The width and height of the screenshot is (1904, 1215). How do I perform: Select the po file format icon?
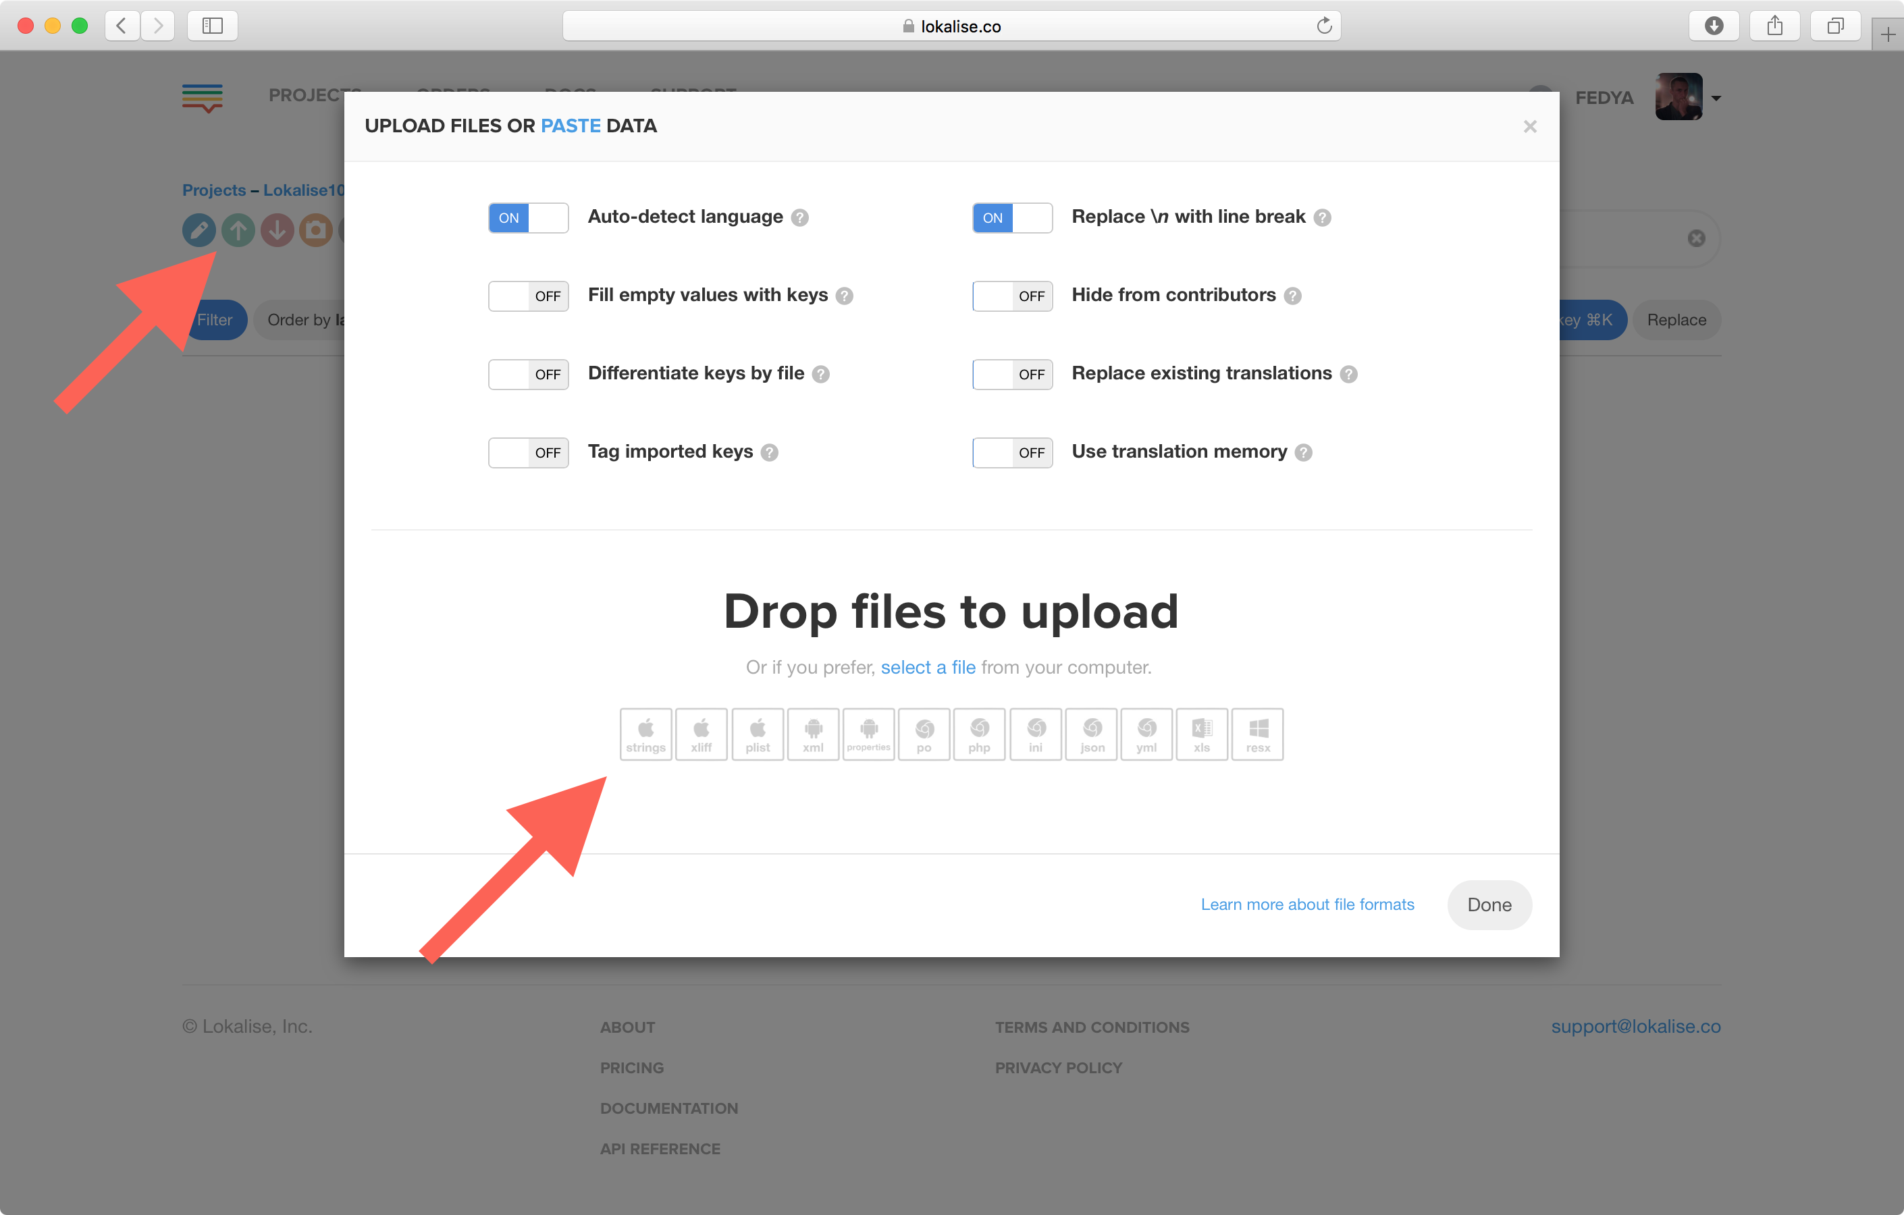(x=924, y=734)
